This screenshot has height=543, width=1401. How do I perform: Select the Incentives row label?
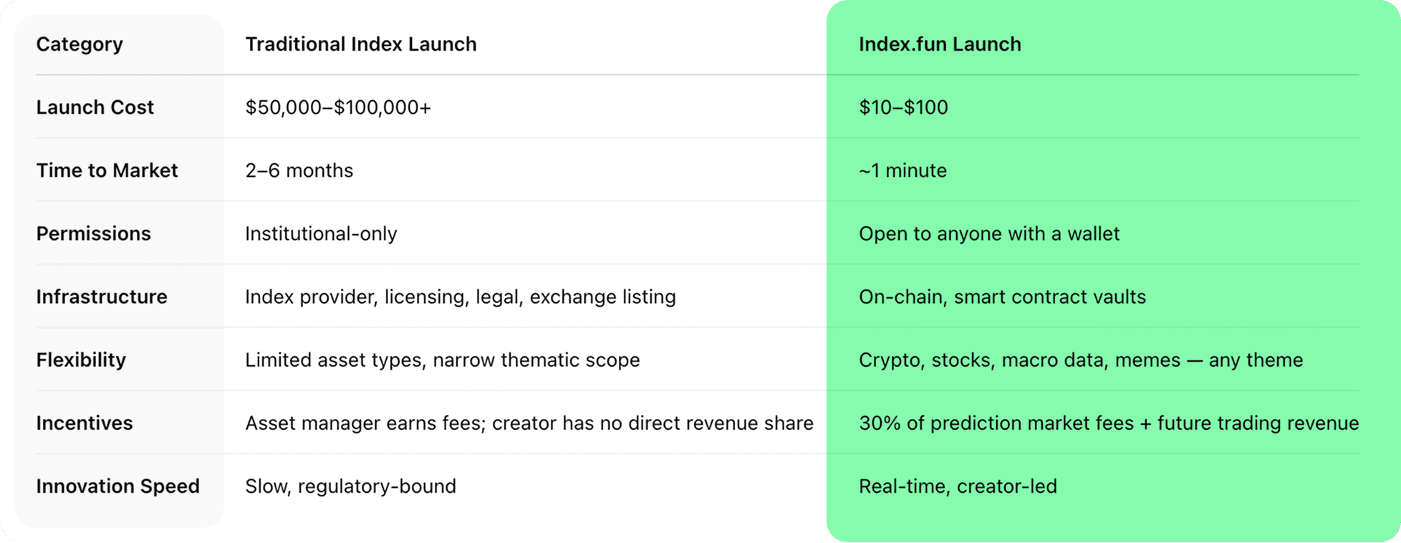[85, 423]
